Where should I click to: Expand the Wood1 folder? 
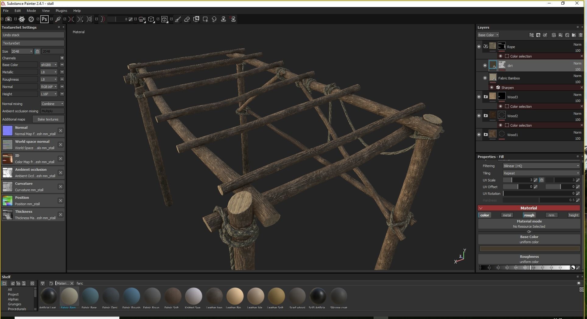click(486, 135)
